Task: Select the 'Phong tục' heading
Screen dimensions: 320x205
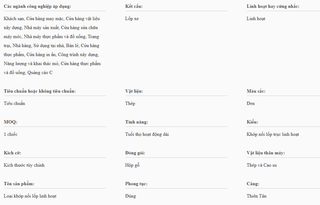Action: 136,184
